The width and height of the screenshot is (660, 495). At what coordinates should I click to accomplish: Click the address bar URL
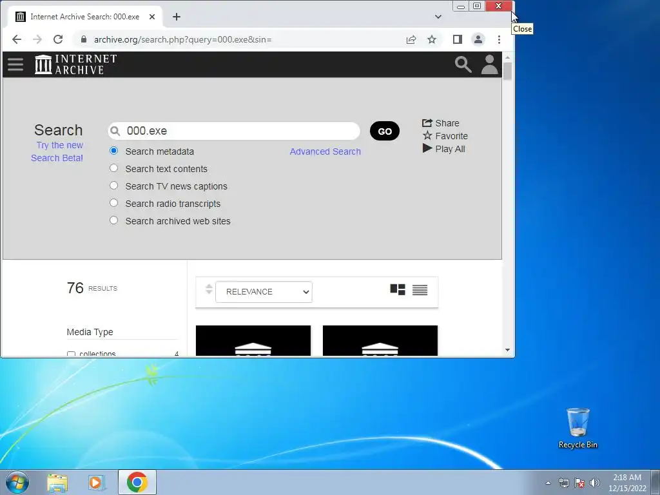click(x=182, y=39)
